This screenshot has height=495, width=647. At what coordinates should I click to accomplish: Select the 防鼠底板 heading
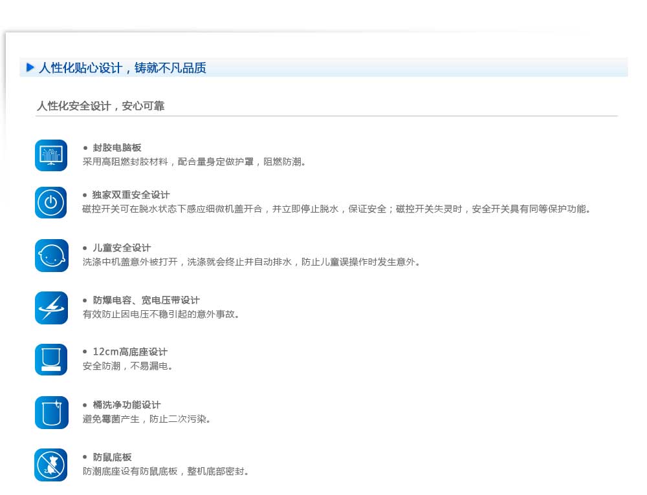point(113,458)
